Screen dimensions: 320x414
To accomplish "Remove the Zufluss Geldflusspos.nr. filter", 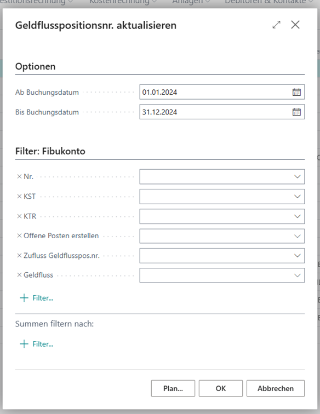I will [x=19, y=255].
